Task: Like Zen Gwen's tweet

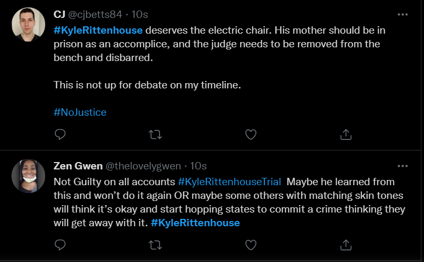Action: pyautogui.click(x=251, y=245)
